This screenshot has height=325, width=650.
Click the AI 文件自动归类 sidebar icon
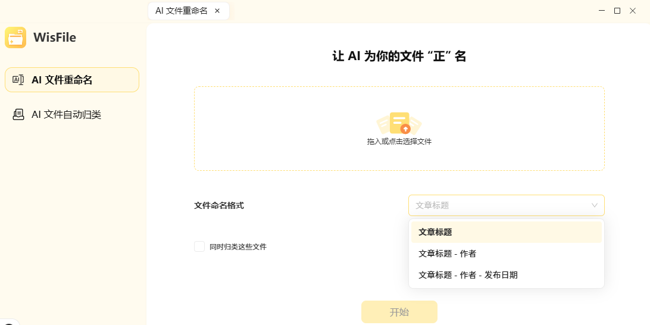(18, 115)
